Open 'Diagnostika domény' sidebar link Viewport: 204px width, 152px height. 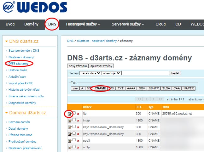pyautogui.click(x=22, y=103)
